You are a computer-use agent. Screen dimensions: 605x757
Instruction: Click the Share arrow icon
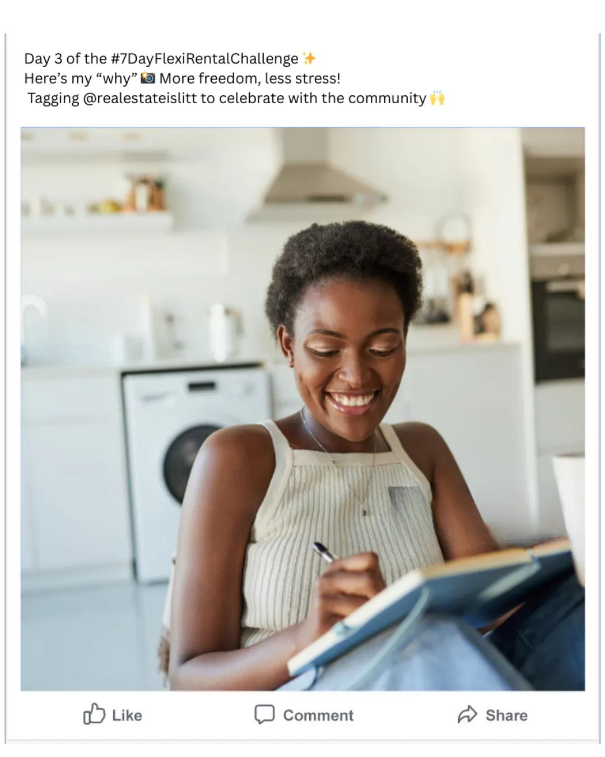pyautogui.click(x=467, y=714)
